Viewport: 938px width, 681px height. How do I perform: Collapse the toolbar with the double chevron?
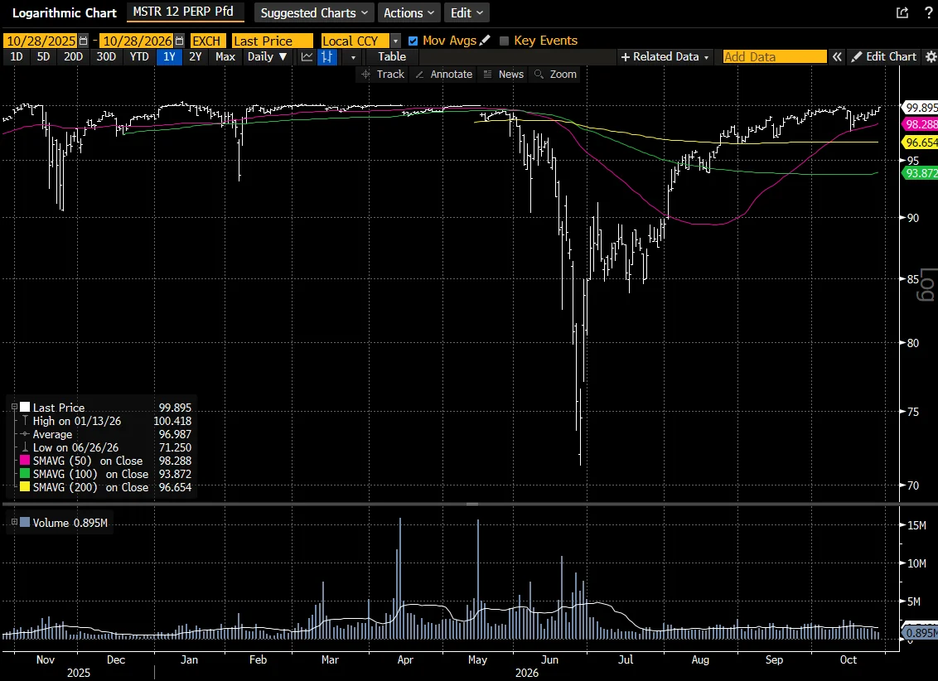coord(837,57)
